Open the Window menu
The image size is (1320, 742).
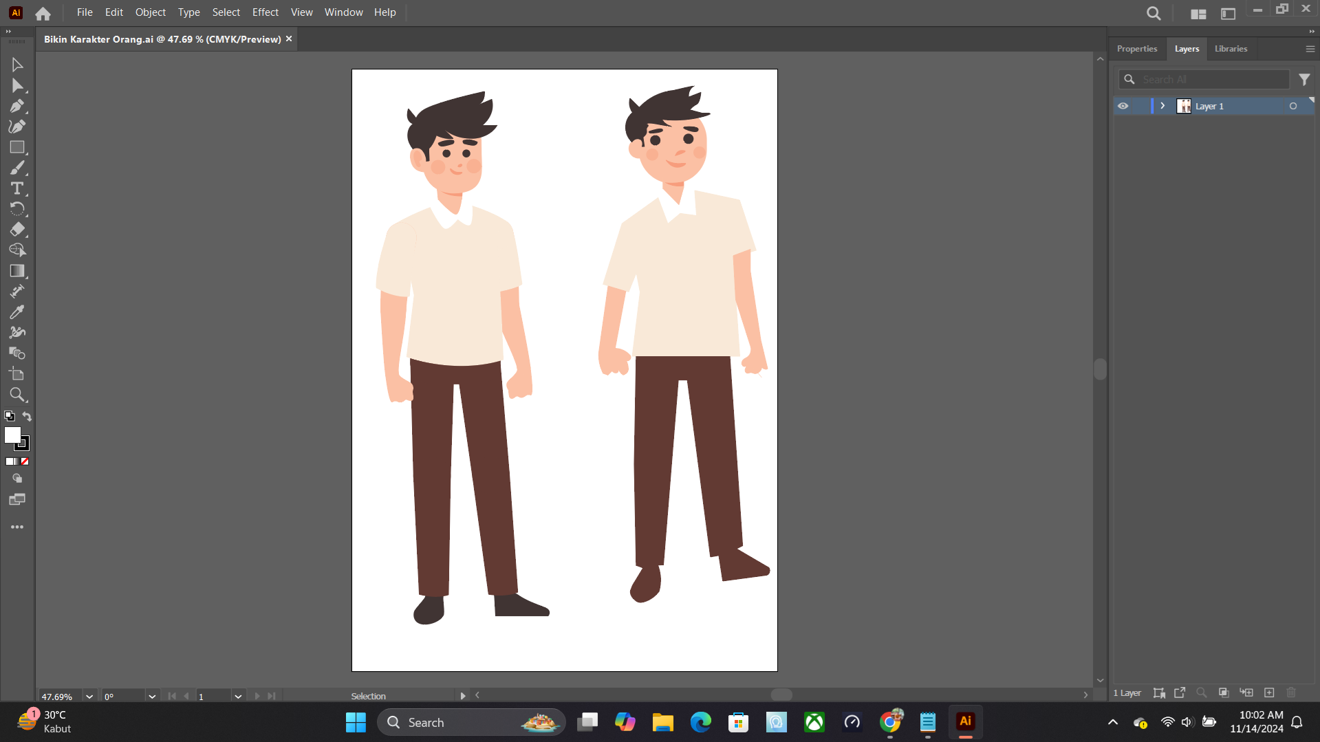coord(344,12)
